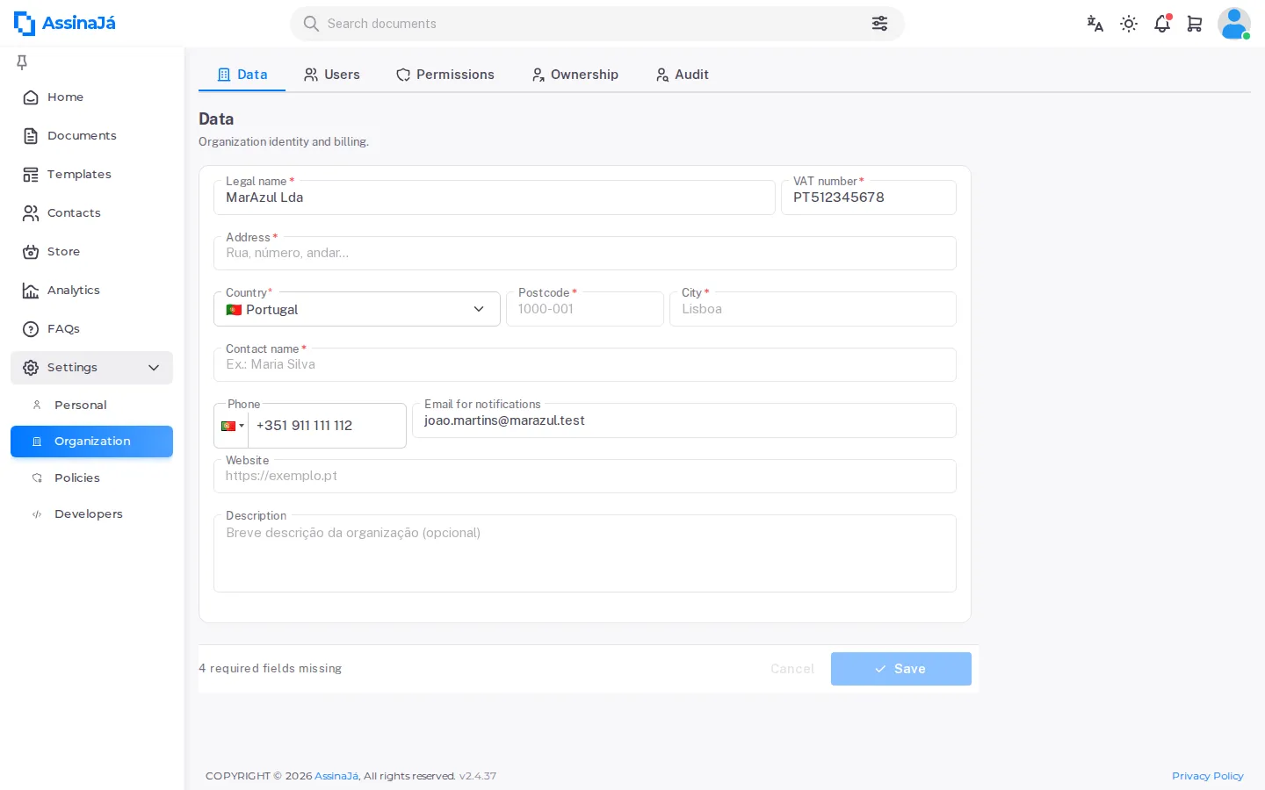1265x790 pixels.
Task: Open the shopping cart icon
Action: pyautogui.click(x=1195, y=24)
